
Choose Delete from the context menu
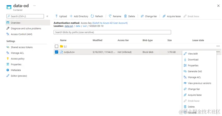199,107
